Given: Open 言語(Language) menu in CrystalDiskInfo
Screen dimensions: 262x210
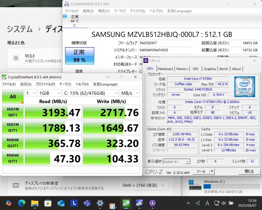Looking at the screenshot, I should [179, 11].
